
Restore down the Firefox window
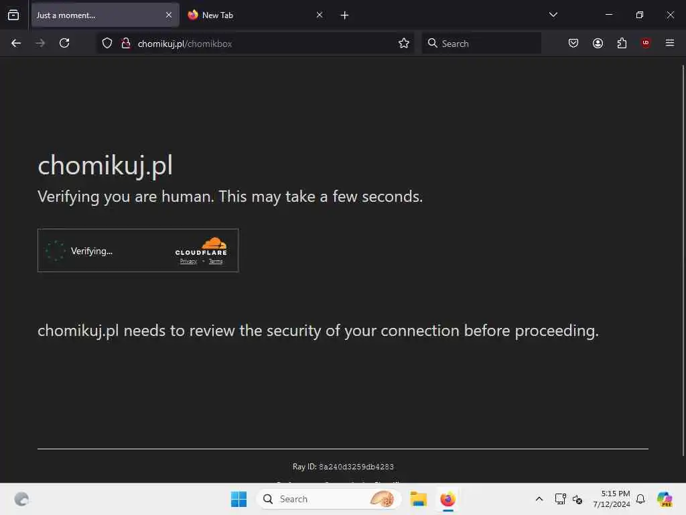640,15
